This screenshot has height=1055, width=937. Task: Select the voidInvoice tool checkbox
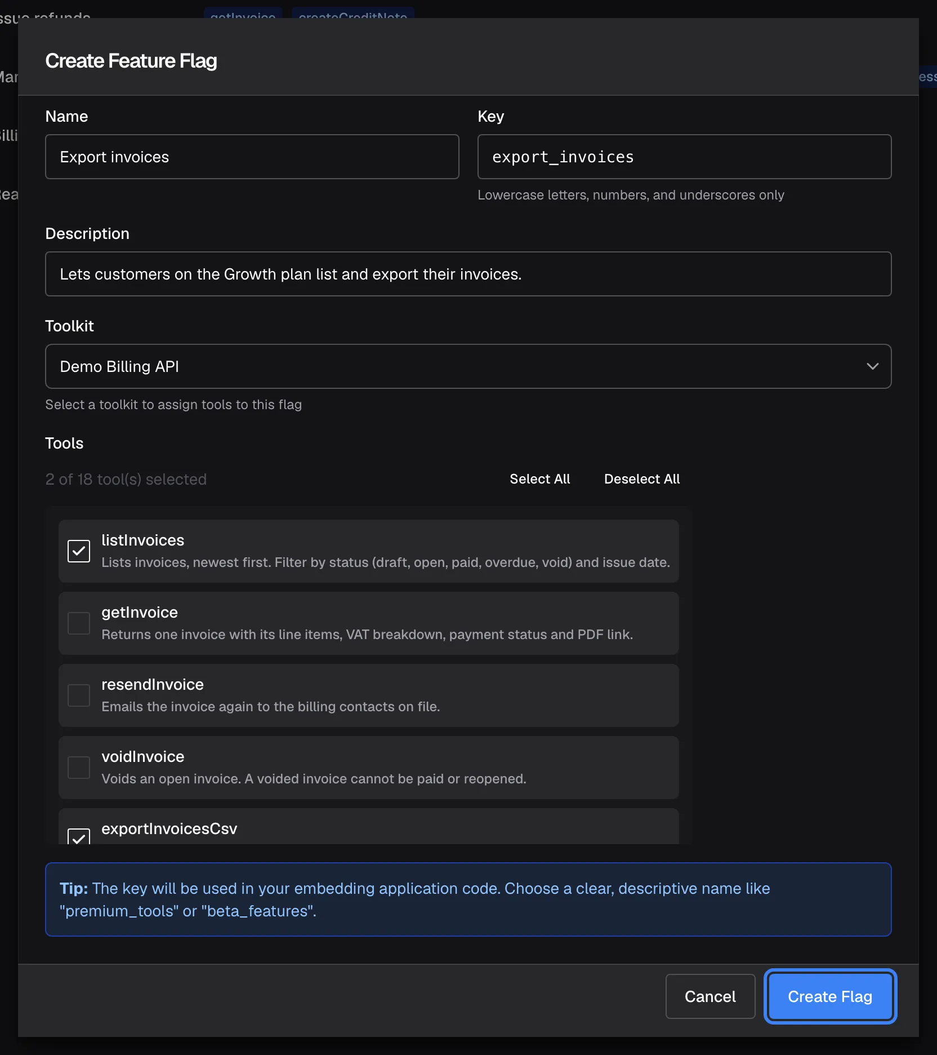(x=79, y=768)
